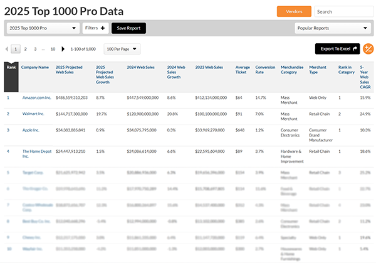Click Save Report button

click(x=128, y=28)
